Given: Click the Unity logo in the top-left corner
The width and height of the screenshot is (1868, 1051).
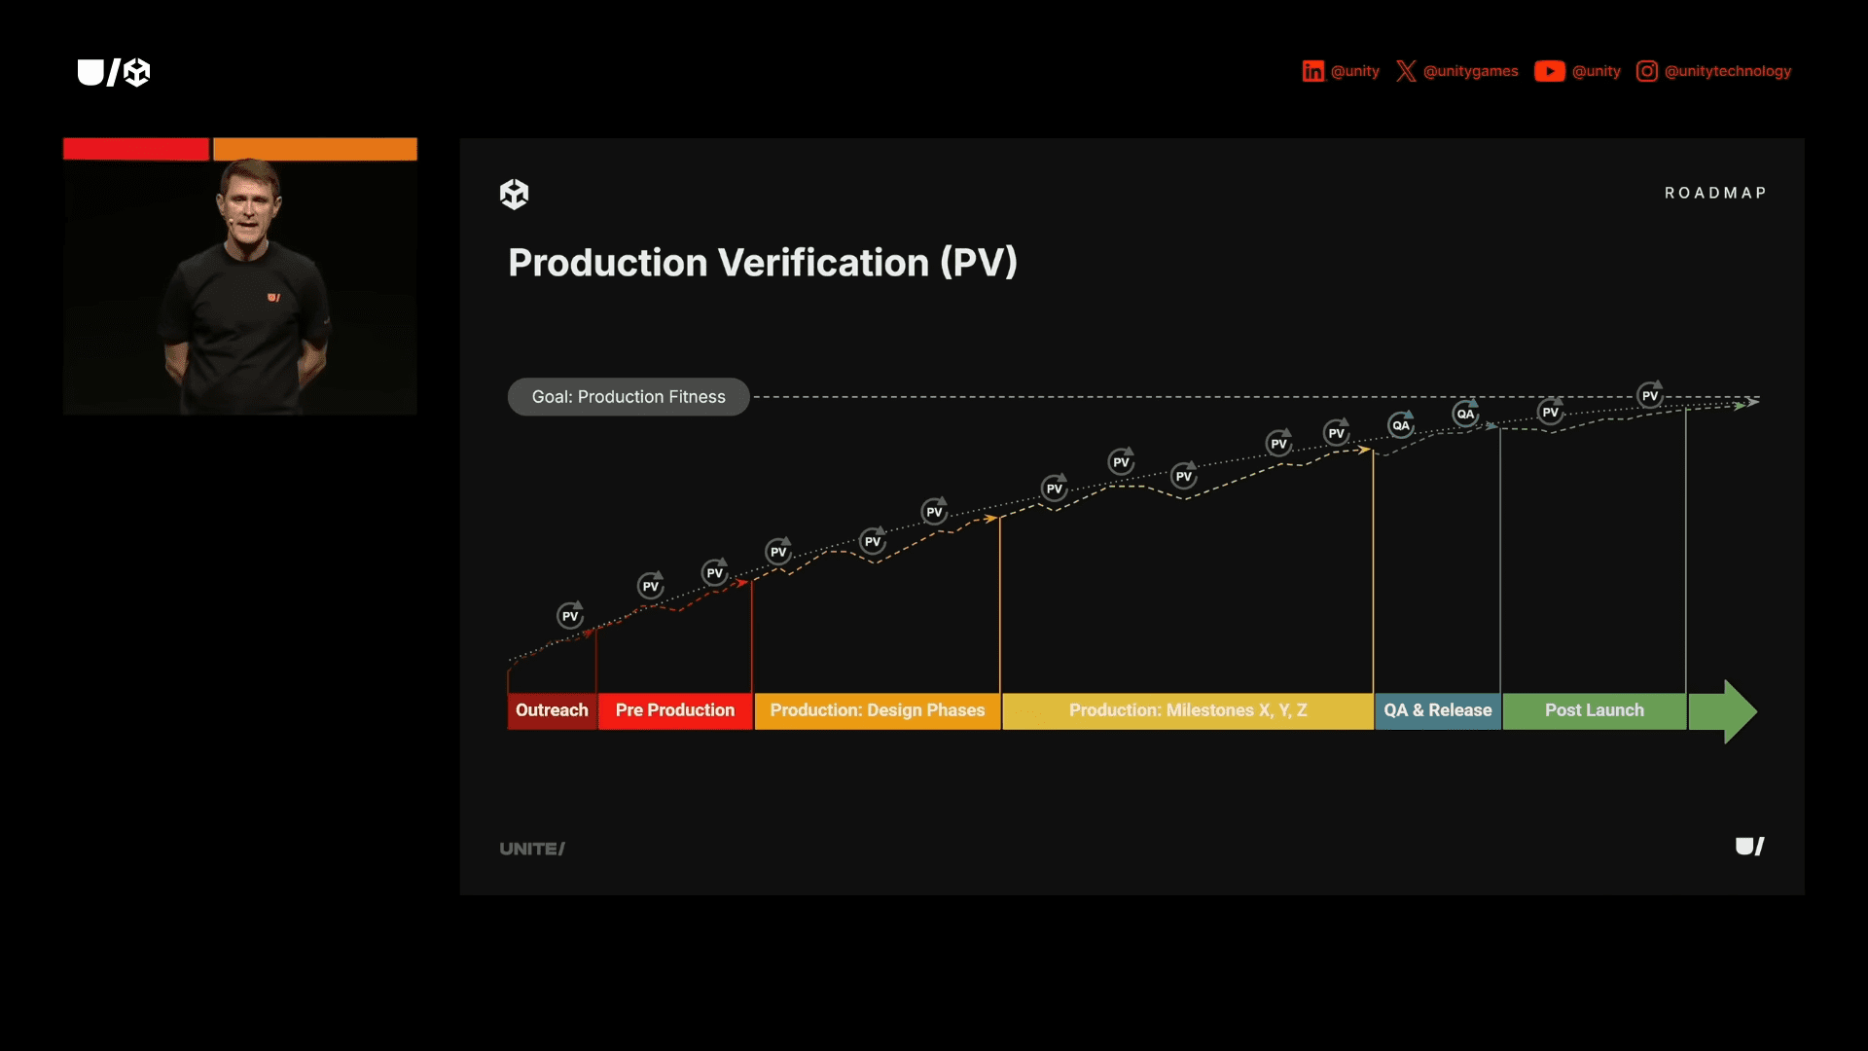Looking at the screenshot, I should (x=114, y=72).
